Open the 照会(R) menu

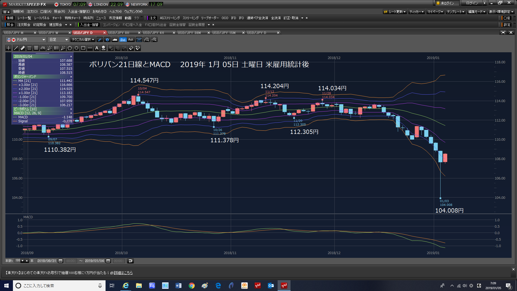[x=60, y=12]
